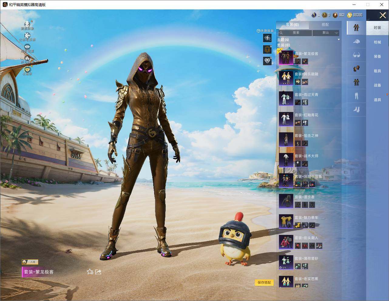This screenshot has width=389, height=301.
Task: Click the 保存搭配 save button
Action: pyautogui.click(x=264, y=282)
